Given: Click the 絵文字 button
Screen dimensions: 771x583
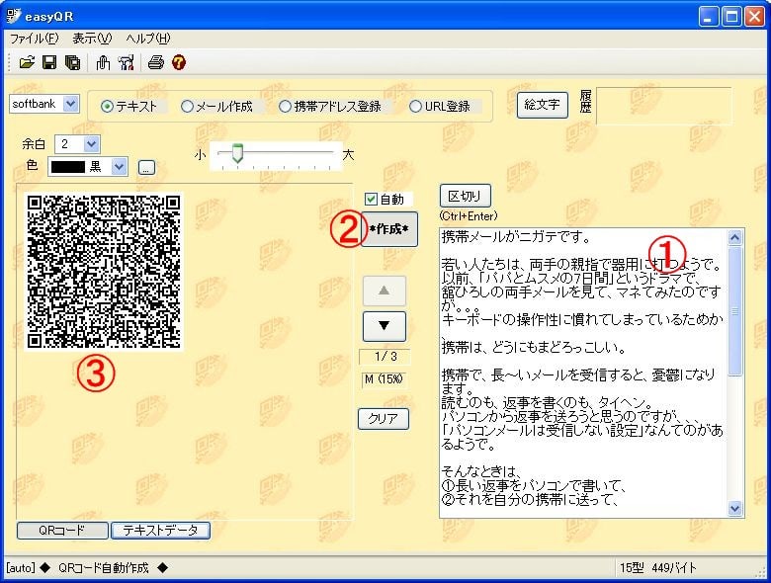Looking at the screenshot, I should click(542, 105).
